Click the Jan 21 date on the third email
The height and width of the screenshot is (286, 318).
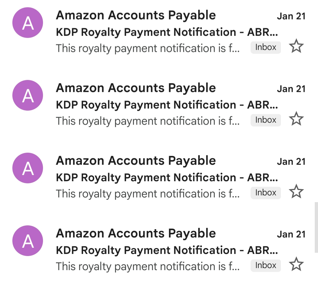coord(291,162)
